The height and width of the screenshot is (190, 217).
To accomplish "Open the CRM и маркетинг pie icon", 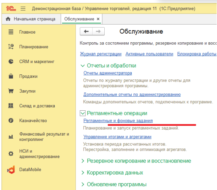I will point(11,62).
